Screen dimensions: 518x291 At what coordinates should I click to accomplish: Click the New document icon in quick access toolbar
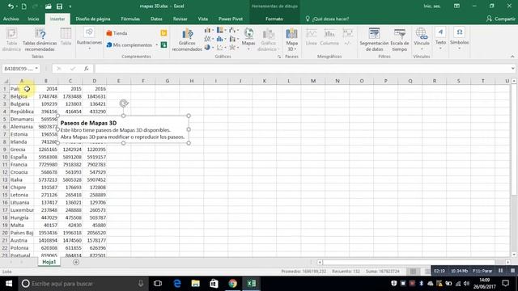24,6
